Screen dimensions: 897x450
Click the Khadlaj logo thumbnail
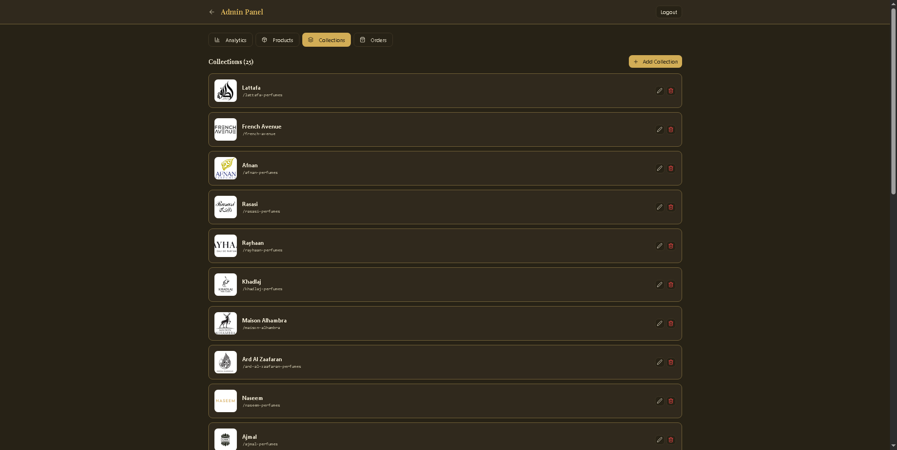point(226,285)
